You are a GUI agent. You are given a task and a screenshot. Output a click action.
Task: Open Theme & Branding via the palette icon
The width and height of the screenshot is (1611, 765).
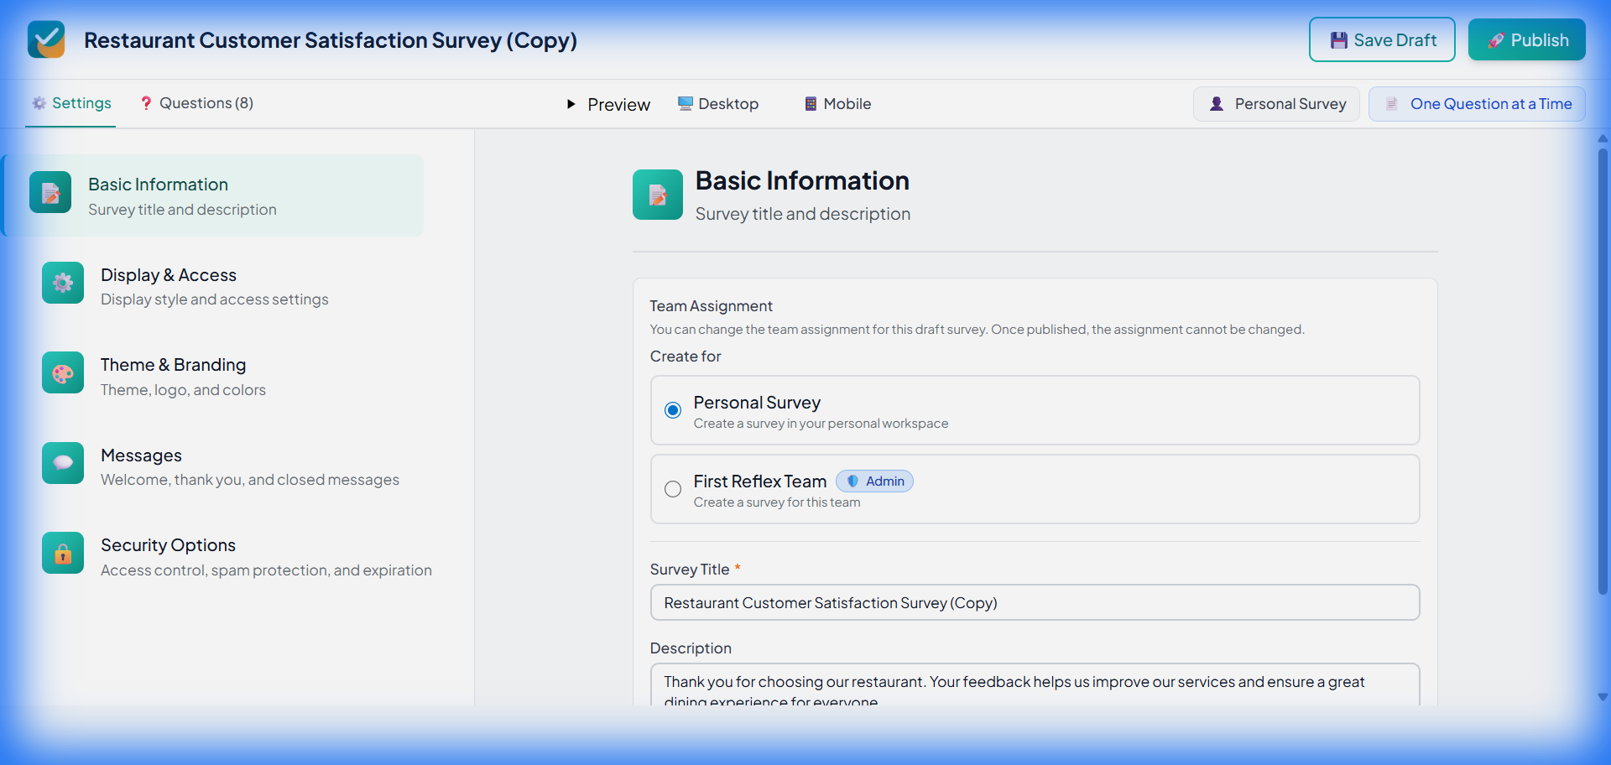pos(62,372)
